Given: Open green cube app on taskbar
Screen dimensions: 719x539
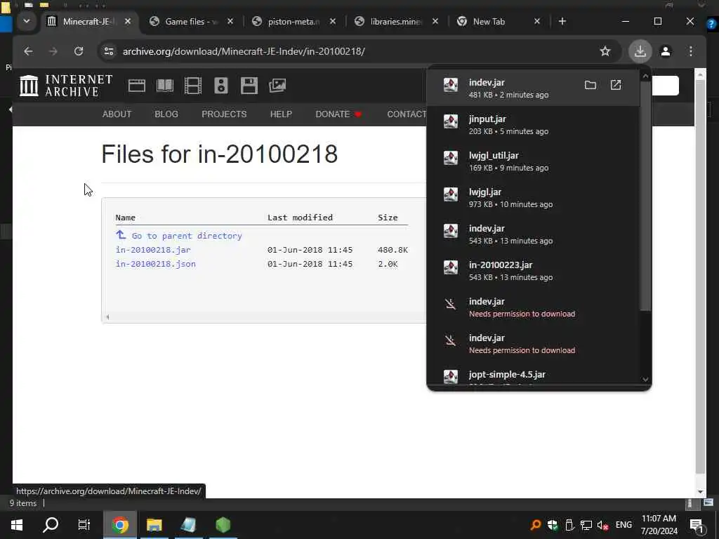Looking at the screenshot, I should pos(223,525).
